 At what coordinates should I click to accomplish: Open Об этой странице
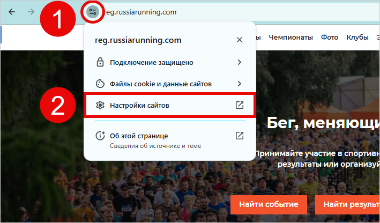pos(170,140)
